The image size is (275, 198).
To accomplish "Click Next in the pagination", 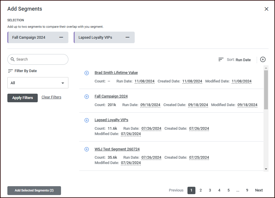I will pyautogui.click(x=259, y=190).
